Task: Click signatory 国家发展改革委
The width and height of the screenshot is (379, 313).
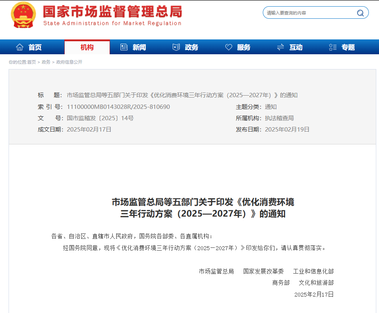Action: [x=264, y=271]
